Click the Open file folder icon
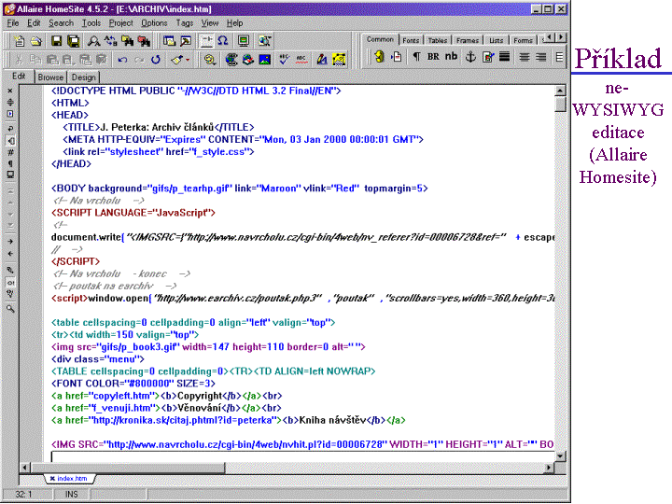The image size is (672, 504). tap(36, 41)
